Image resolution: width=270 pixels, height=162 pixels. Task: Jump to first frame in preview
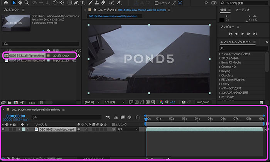click(x=231, y=34)
